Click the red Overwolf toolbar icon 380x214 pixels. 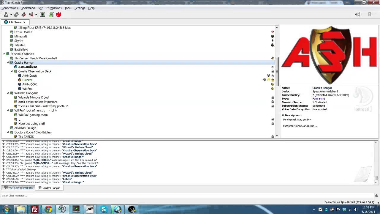58,14
